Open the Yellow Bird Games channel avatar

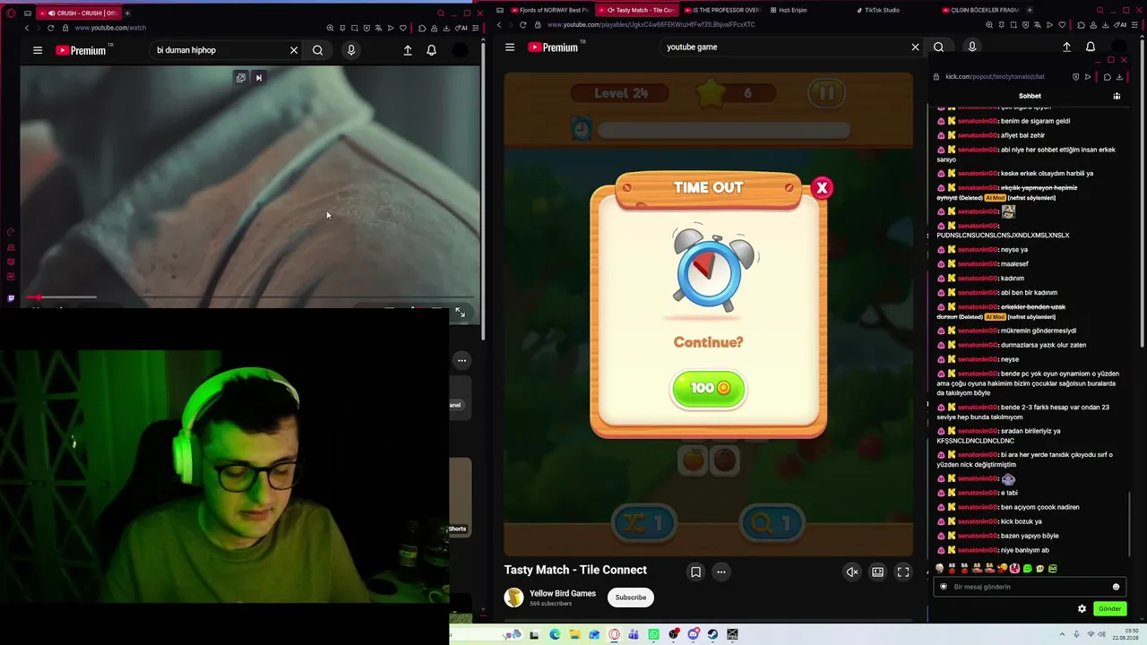(514, 598)
